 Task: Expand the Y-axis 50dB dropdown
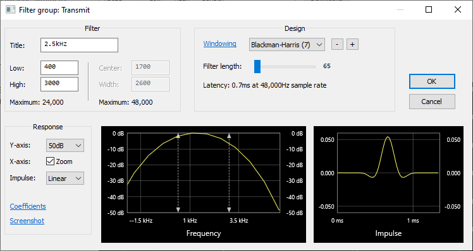65,145
